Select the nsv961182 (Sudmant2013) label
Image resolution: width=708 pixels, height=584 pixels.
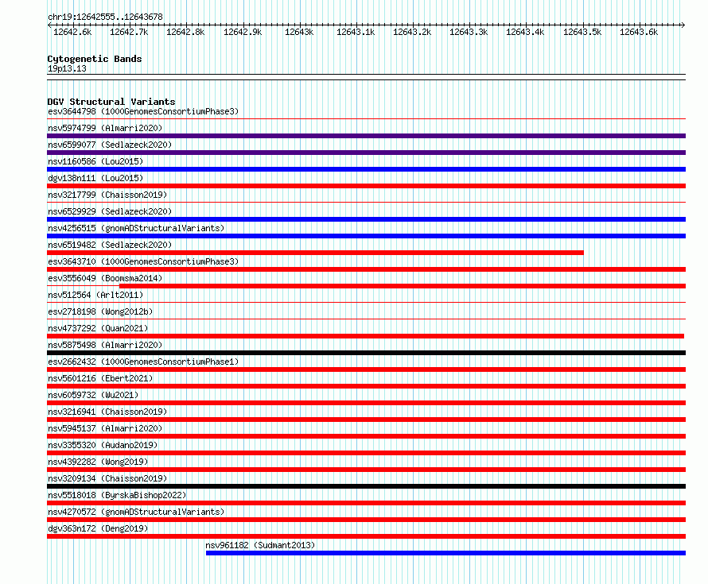tap(260, 545)
